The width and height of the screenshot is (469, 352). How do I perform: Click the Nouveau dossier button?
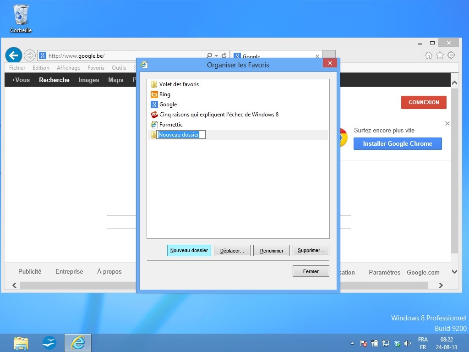(189, 251)
